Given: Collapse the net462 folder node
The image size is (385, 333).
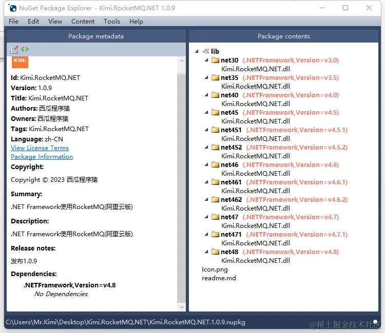Looking at the screenshot, I should (x=206, y=199).
